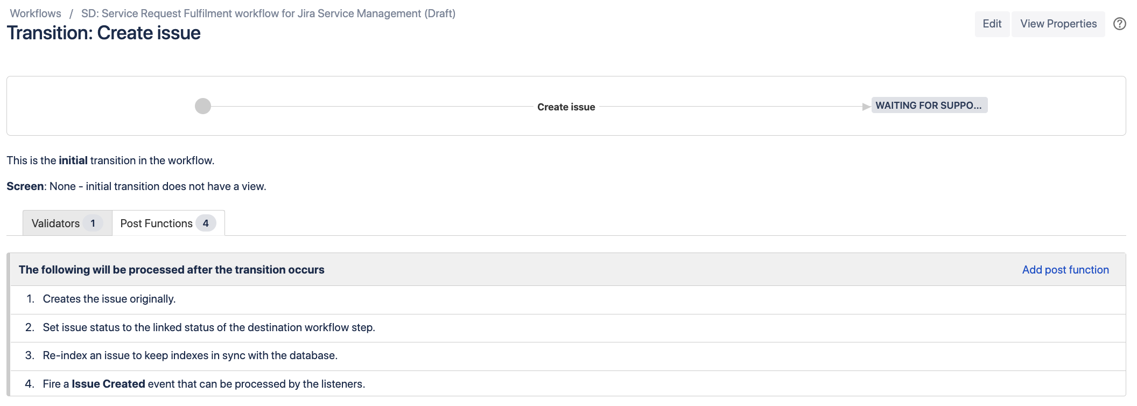Click the Add post function link
Image resolution: width=1137 pixels, height=406 pixels.
point(1065,270)
